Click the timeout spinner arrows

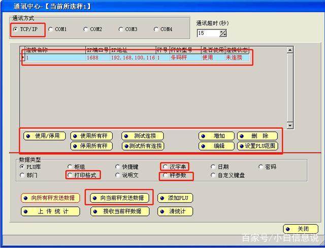coord(223,33)
